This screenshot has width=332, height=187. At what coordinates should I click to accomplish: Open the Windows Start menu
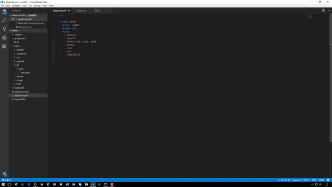click(3, 184)
